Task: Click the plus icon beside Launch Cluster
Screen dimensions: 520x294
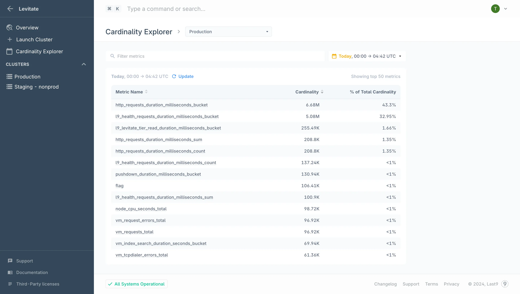Action: [x=10, y=39]
